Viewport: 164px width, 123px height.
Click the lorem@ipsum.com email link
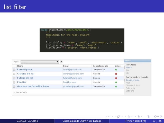(x=72, y=70)
